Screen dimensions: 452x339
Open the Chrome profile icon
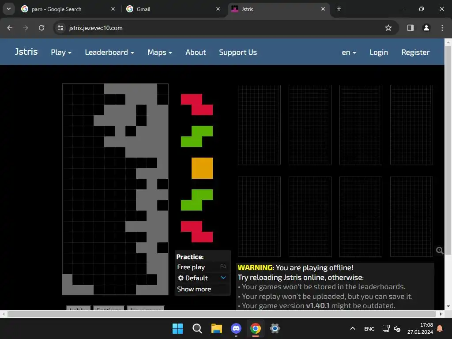(426, 28)
